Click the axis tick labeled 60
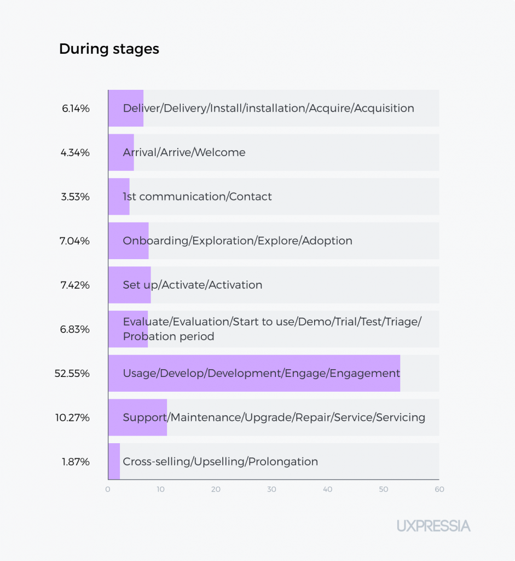Image resolution: width=515 pixels, height=561 pixels. pos(439,489)
